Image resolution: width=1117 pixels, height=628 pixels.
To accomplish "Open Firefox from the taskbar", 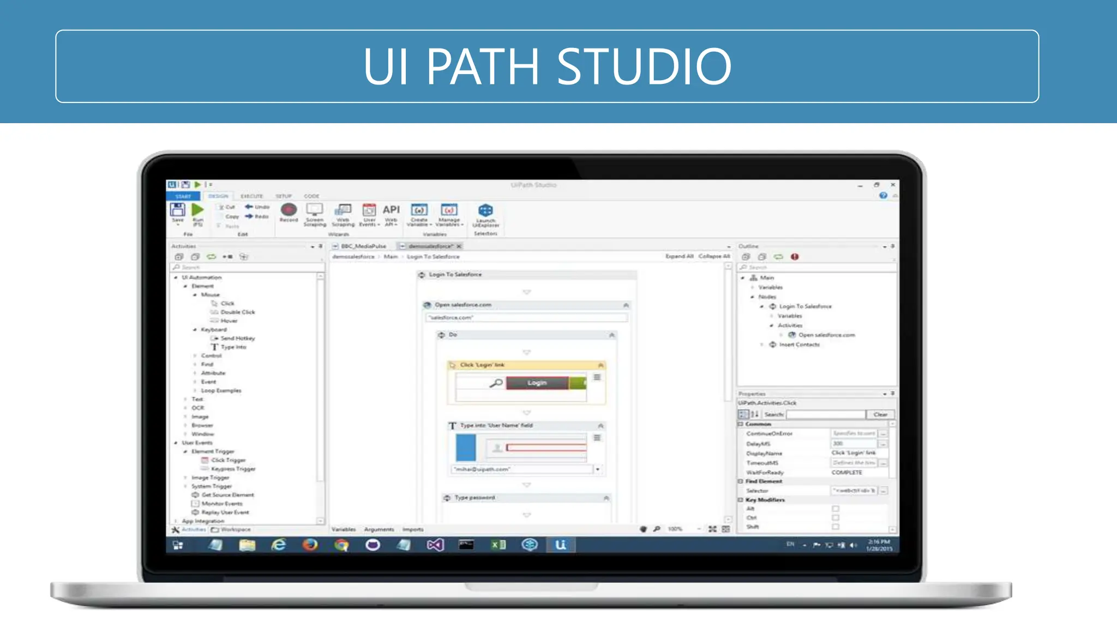I will pyautogui.click(x=310, y=545).
